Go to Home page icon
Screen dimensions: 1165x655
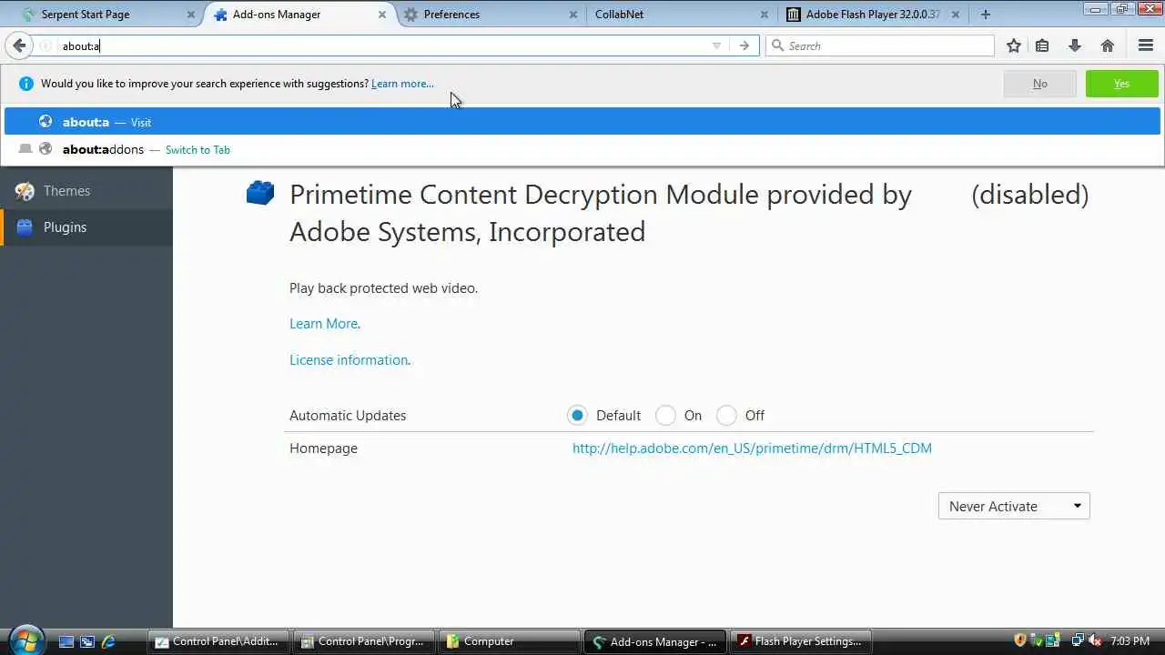coord(1108,45)
